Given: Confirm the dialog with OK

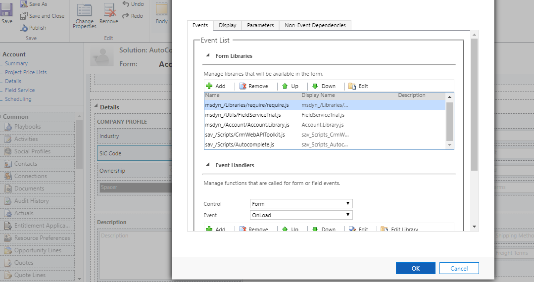Looking at the screenshot, I should [416, 268].
